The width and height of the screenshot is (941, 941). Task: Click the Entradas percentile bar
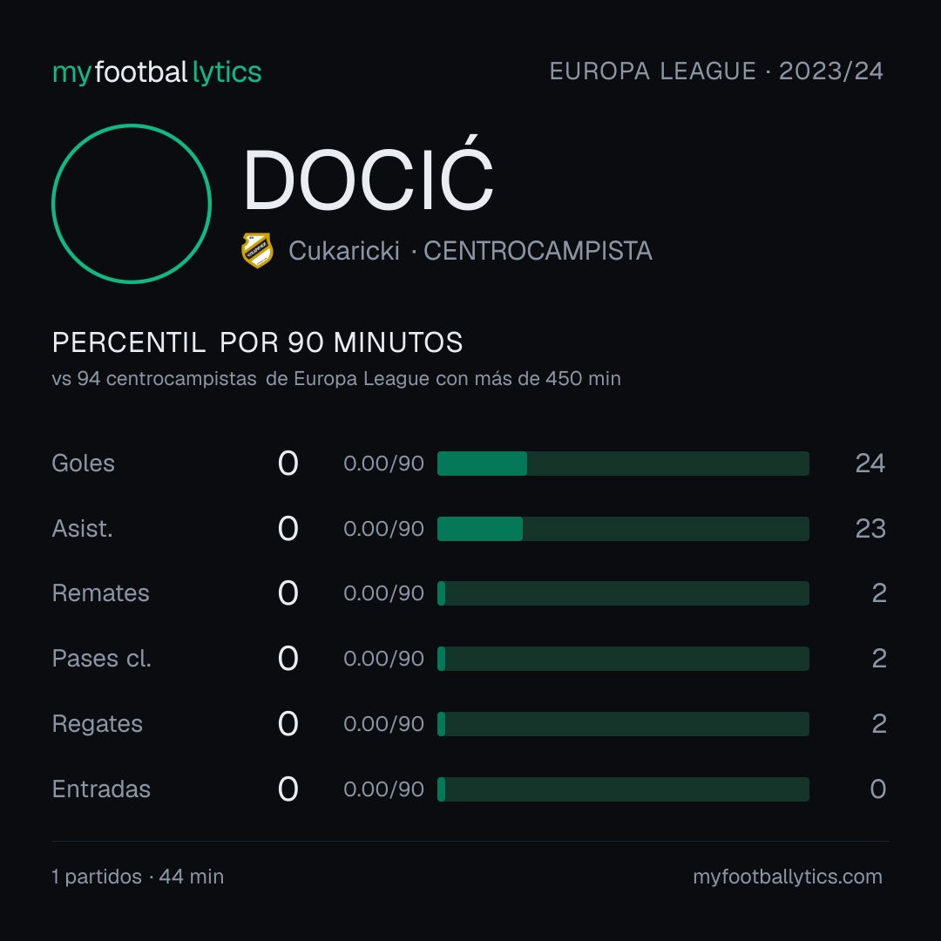click(x=623, y=789)
